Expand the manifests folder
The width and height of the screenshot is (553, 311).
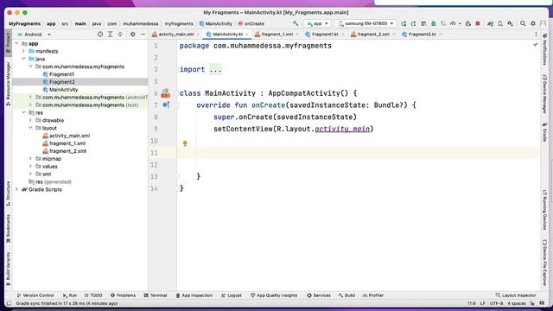[x=23, y=51]
